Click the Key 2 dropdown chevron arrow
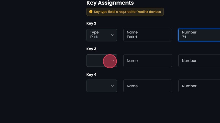220x123 pixels. (113, 35)
